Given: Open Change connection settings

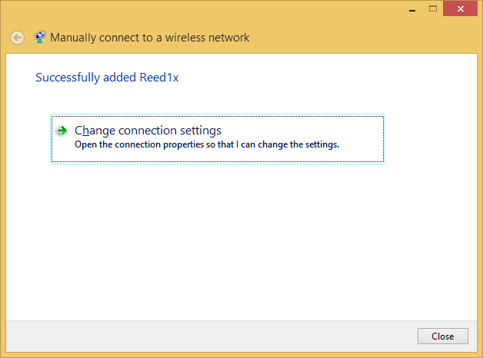Looking at the screenshot, I should pyautogui.click(x=148, y=131).
